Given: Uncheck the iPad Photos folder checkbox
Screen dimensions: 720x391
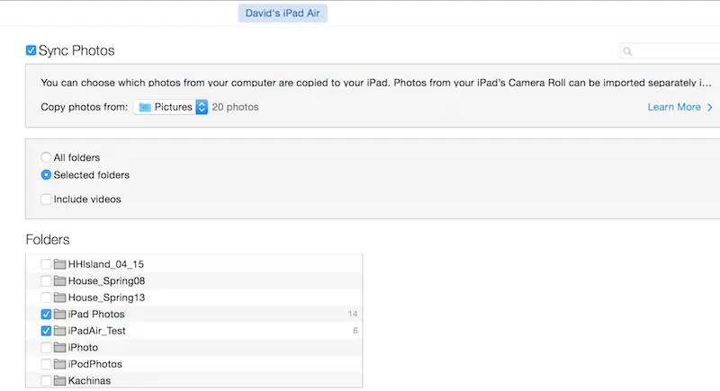Looking at the screenshot, I should (x=46, y=315).
